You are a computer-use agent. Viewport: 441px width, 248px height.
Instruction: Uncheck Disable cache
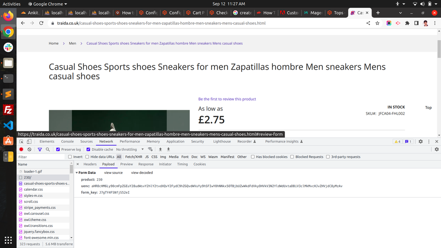(88, 150)
